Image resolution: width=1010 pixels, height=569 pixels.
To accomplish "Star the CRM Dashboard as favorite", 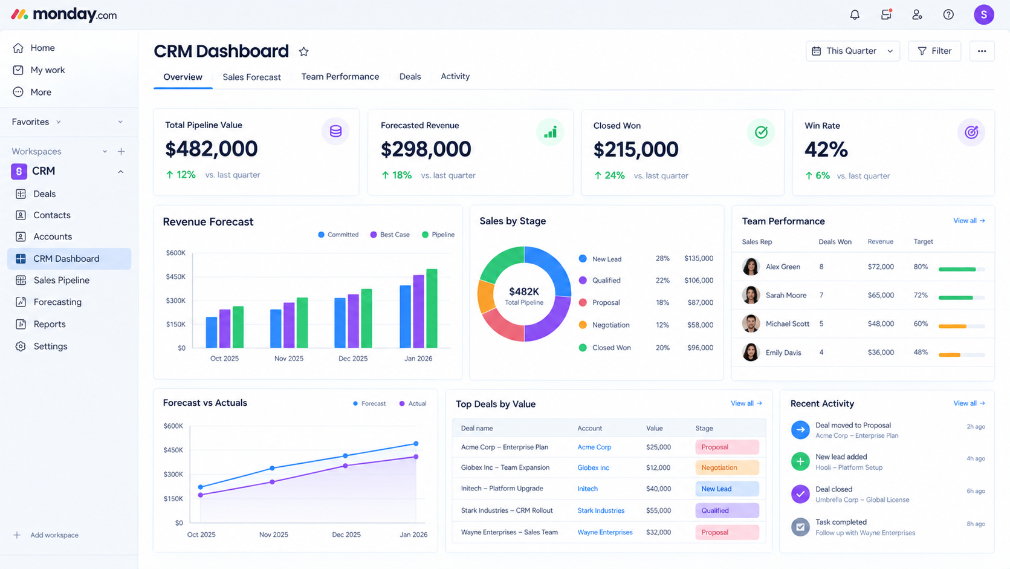I will pos(303,52).
